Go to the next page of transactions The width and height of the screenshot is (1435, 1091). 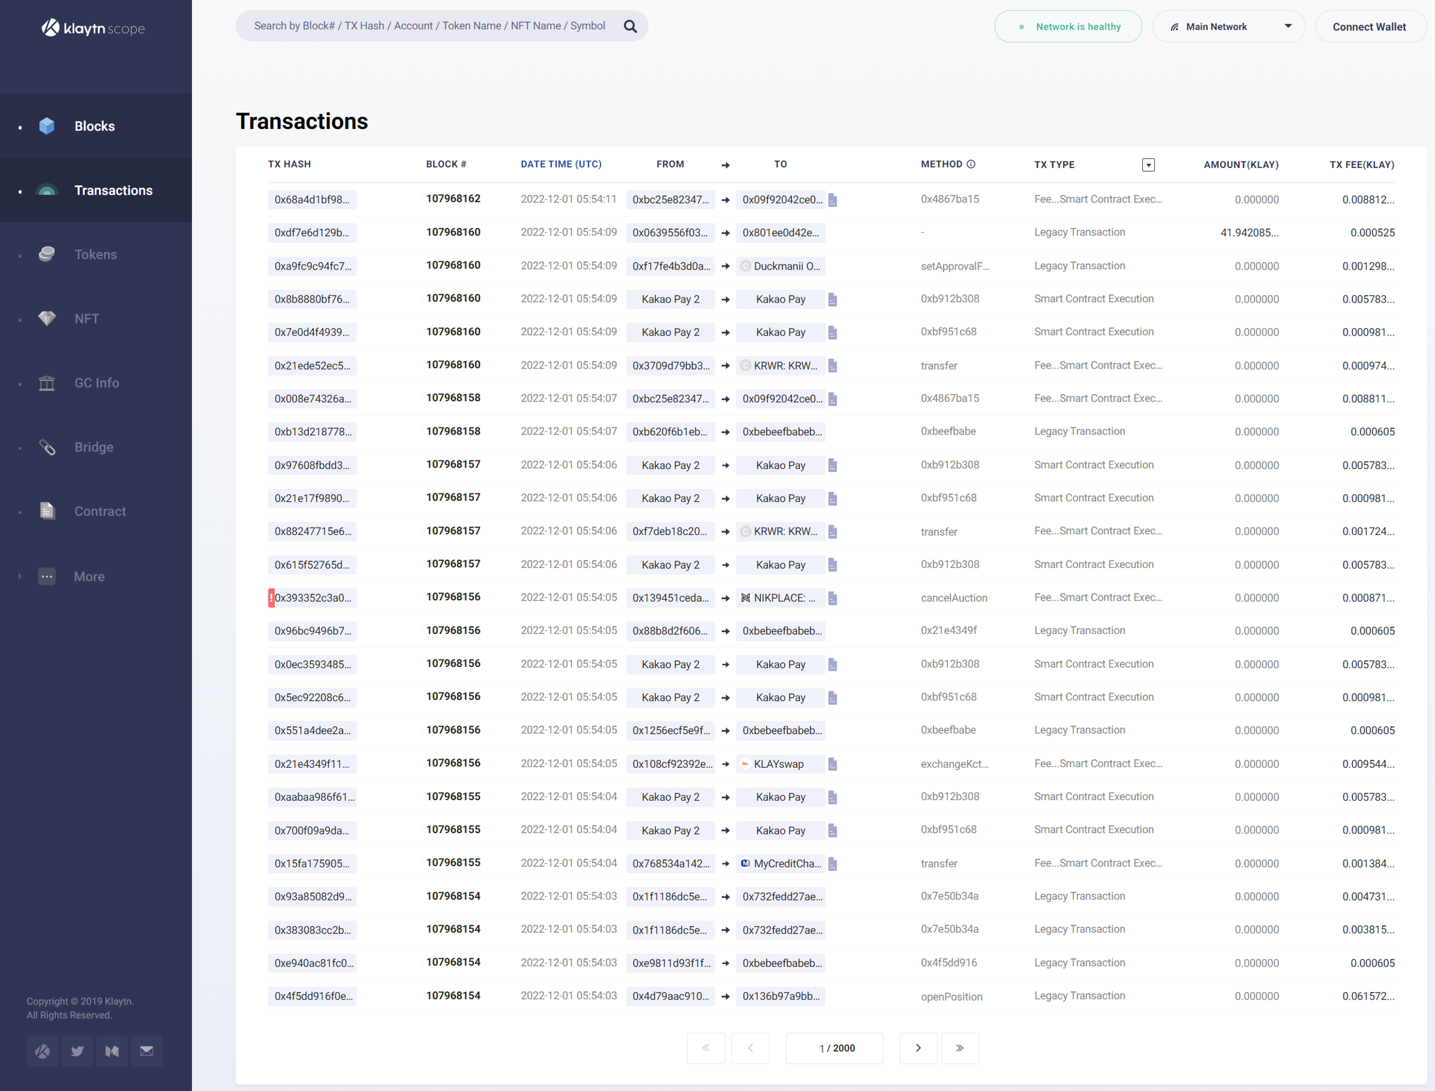(918, 1048)
